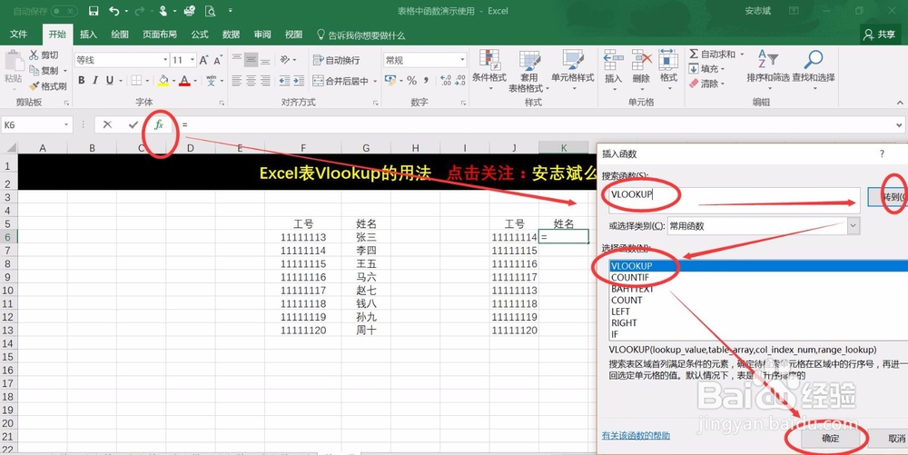This screenshot has height=455, width=908.
Task: Click the fill color bucket swatch
Action: pos(163,81)
